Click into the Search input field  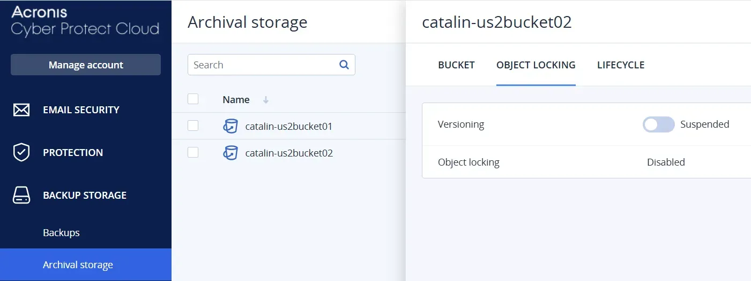point(263,65)
